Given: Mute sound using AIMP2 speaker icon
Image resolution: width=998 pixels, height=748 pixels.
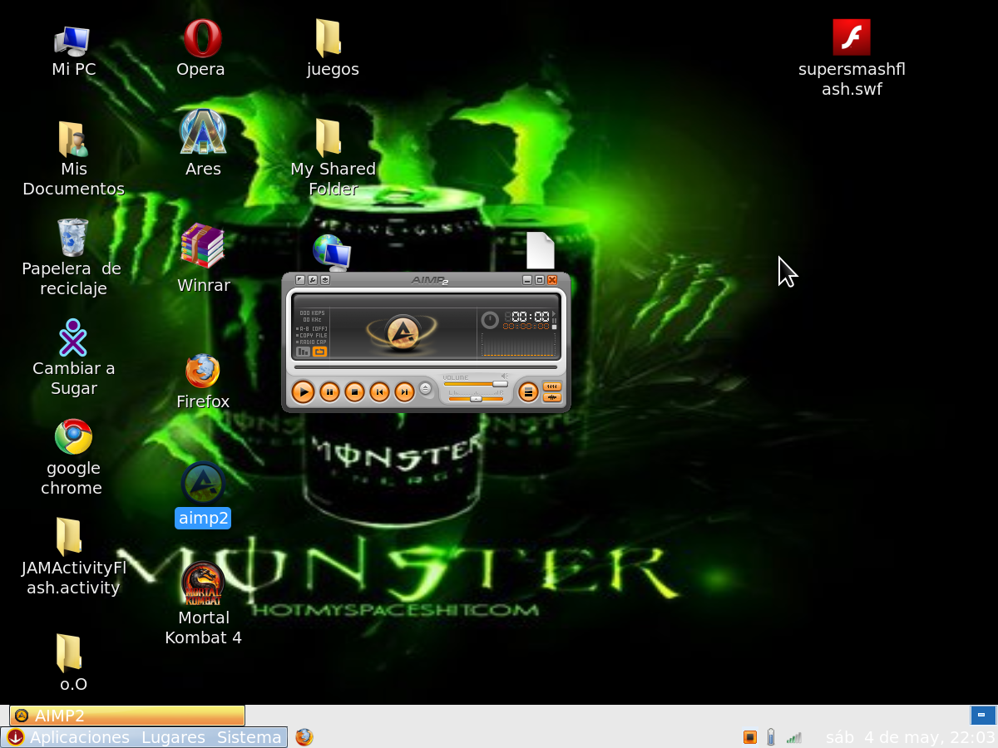Looking at the screenshot, I should point(504,376).
